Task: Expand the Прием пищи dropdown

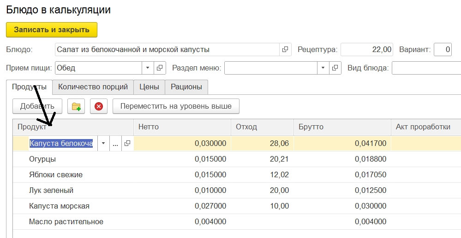Action: [x=148, y=68]
